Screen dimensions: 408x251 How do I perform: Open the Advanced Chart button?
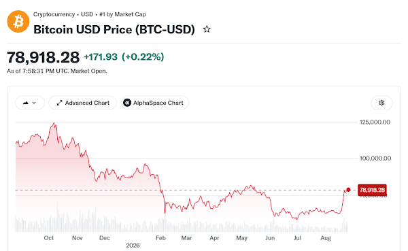(x=82, y=103)
